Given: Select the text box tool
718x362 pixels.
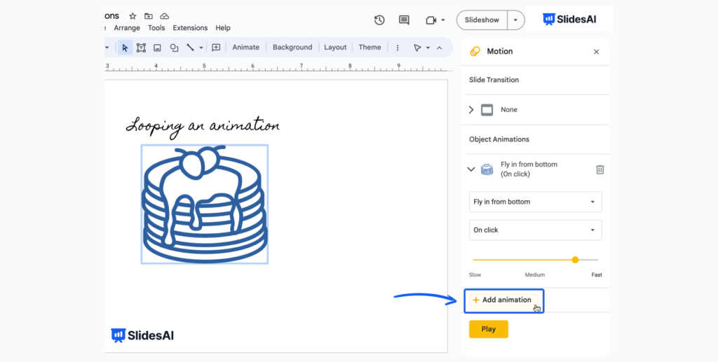Looking at the screenshot, I should [x=141, y=48].
